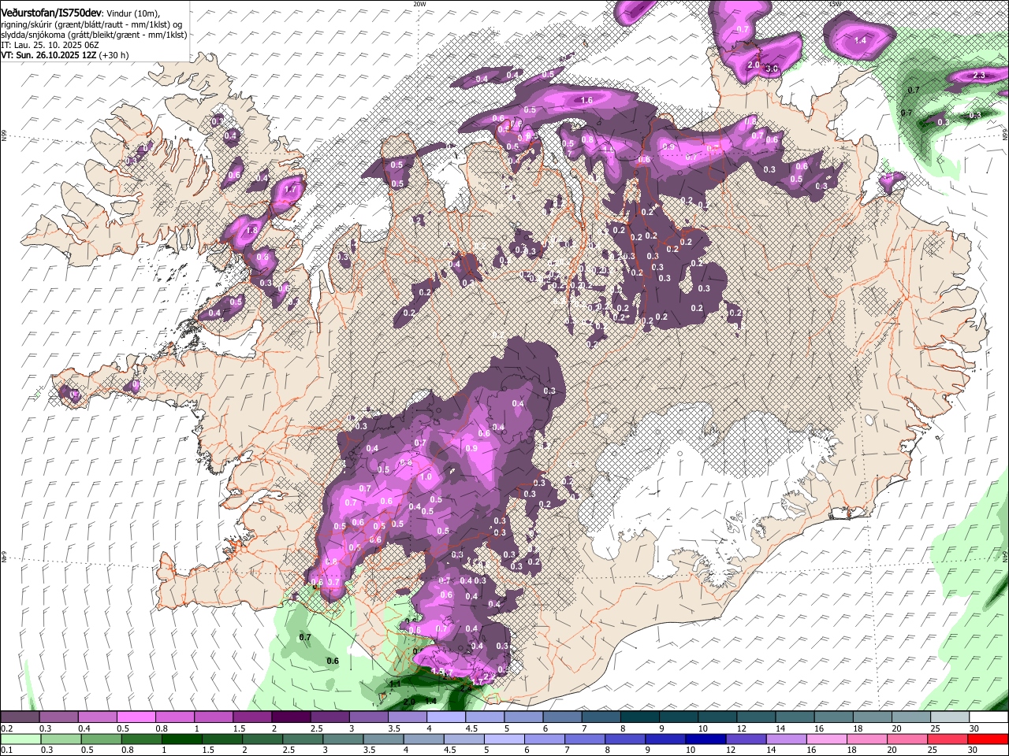Click the 10 label on the purple scale

[702, 728]
